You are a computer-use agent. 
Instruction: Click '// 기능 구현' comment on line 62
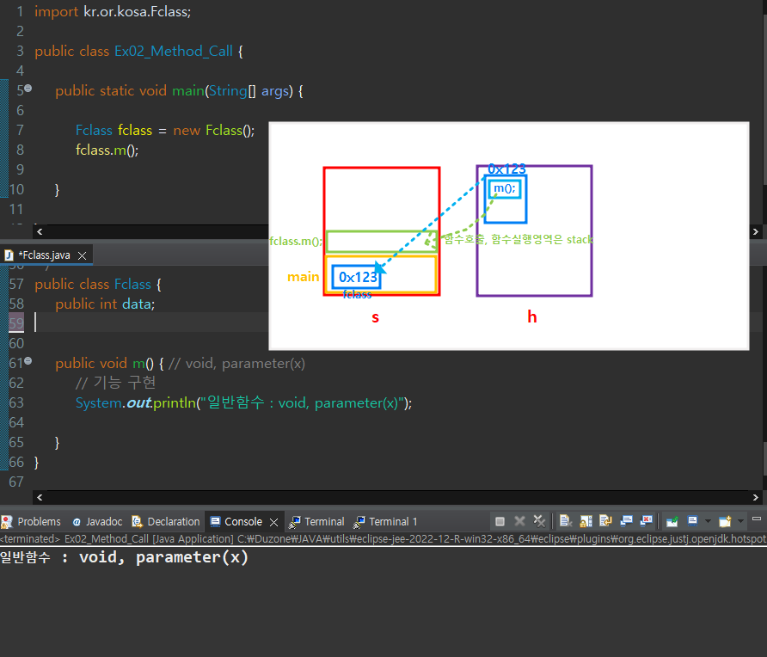coord(115,383)
